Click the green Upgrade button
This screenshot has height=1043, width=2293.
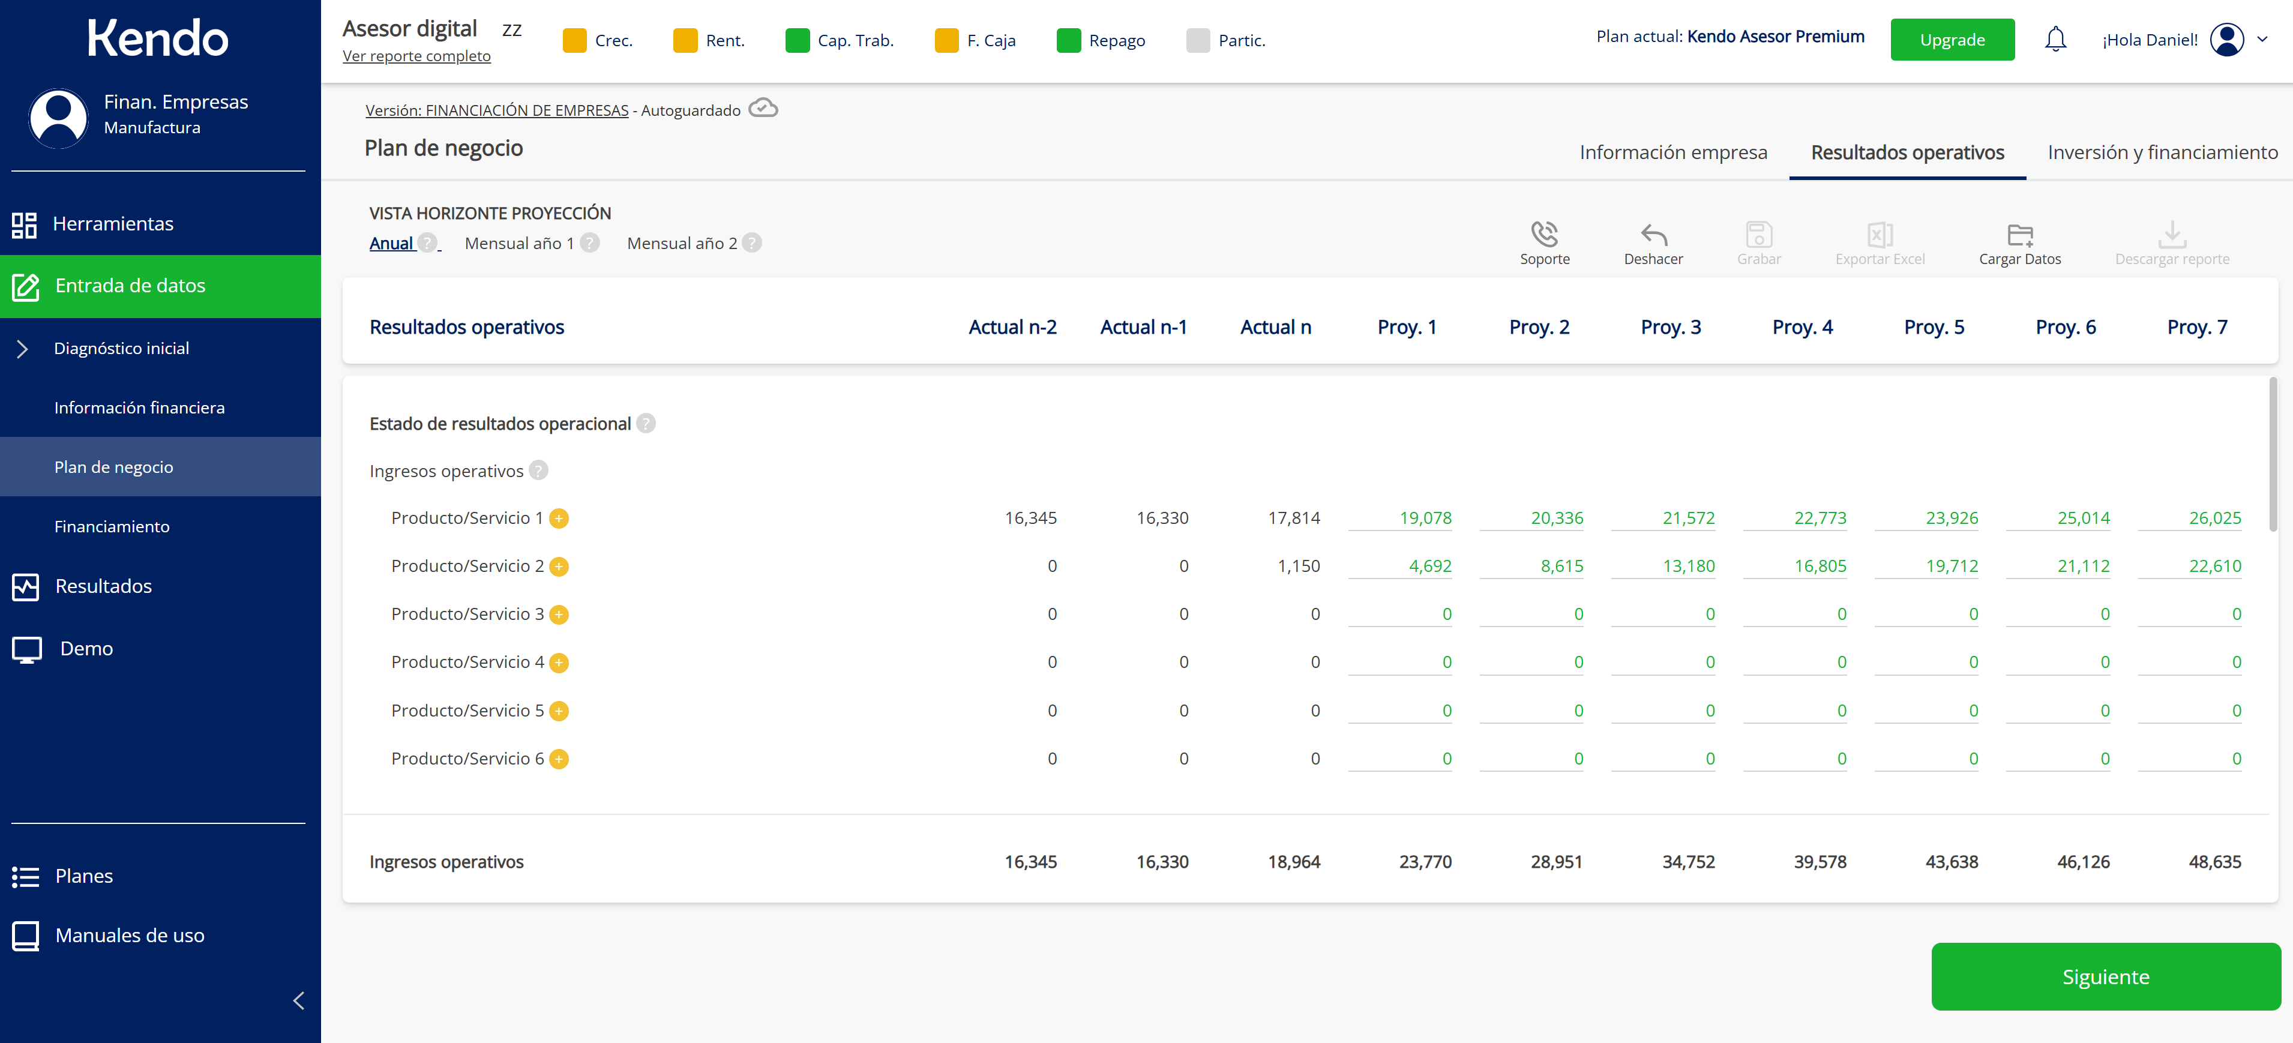point(1952,39)
